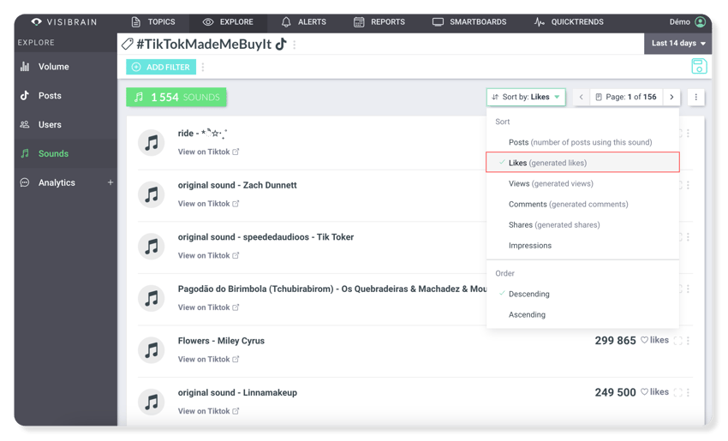Select Users in the Explore sidebar
This screenshot has width=728, height=441.
65,124
